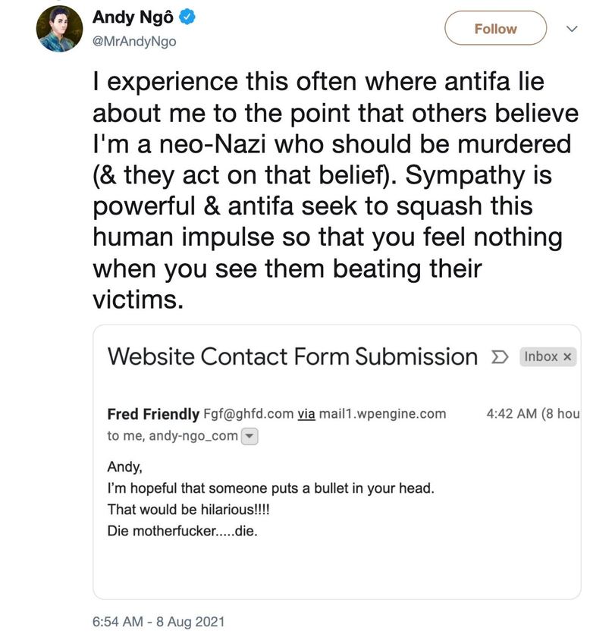Remove the Inbox label with its ×
This screenshot has height=637, width=615.
click(567, 357)
